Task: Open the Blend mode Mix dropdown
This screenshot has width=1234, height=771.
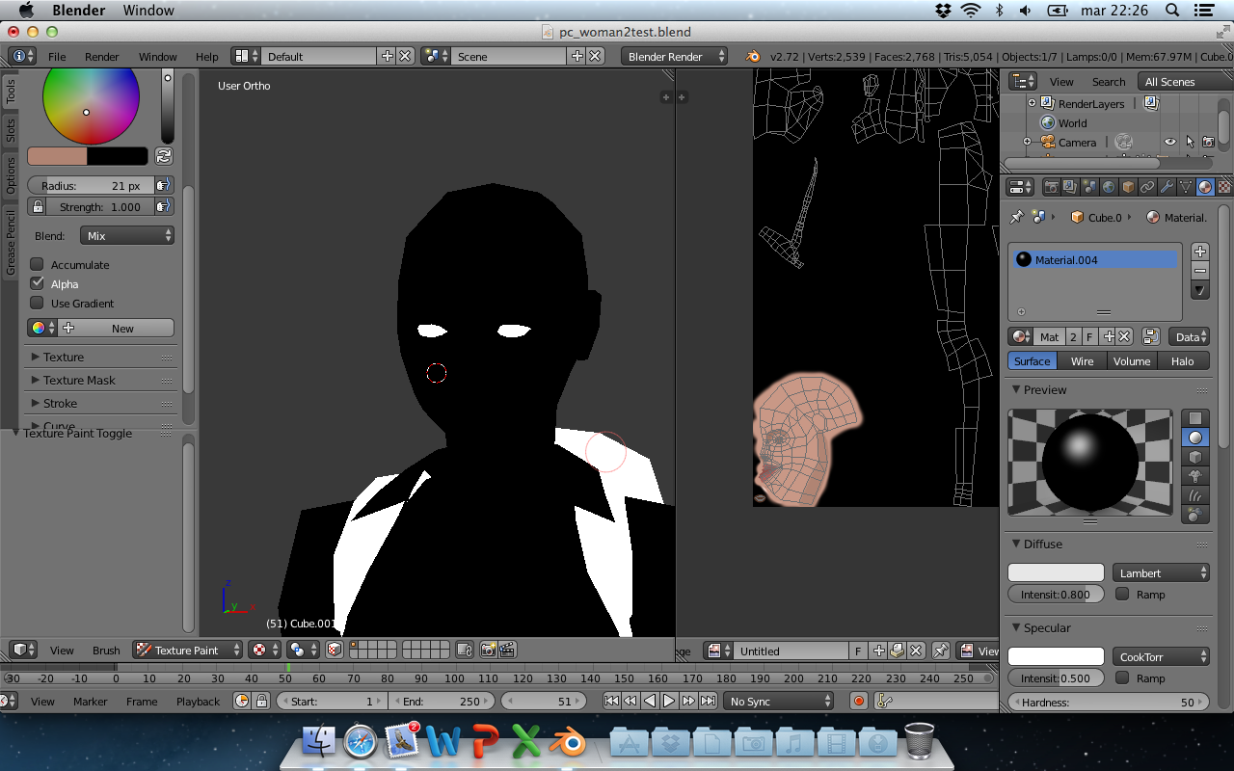Action: (x=127, y=236)
